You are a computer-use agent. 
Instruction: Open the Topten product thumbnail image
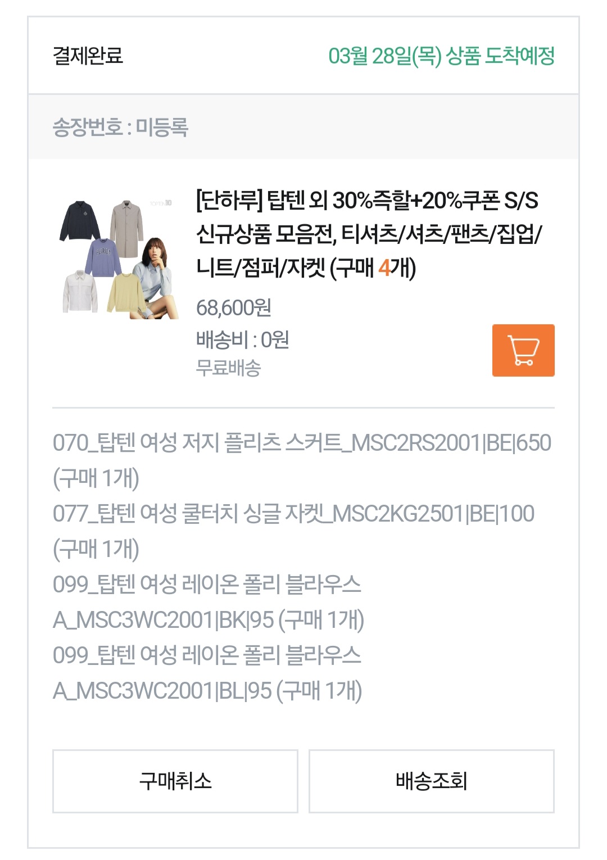(119, 258)
